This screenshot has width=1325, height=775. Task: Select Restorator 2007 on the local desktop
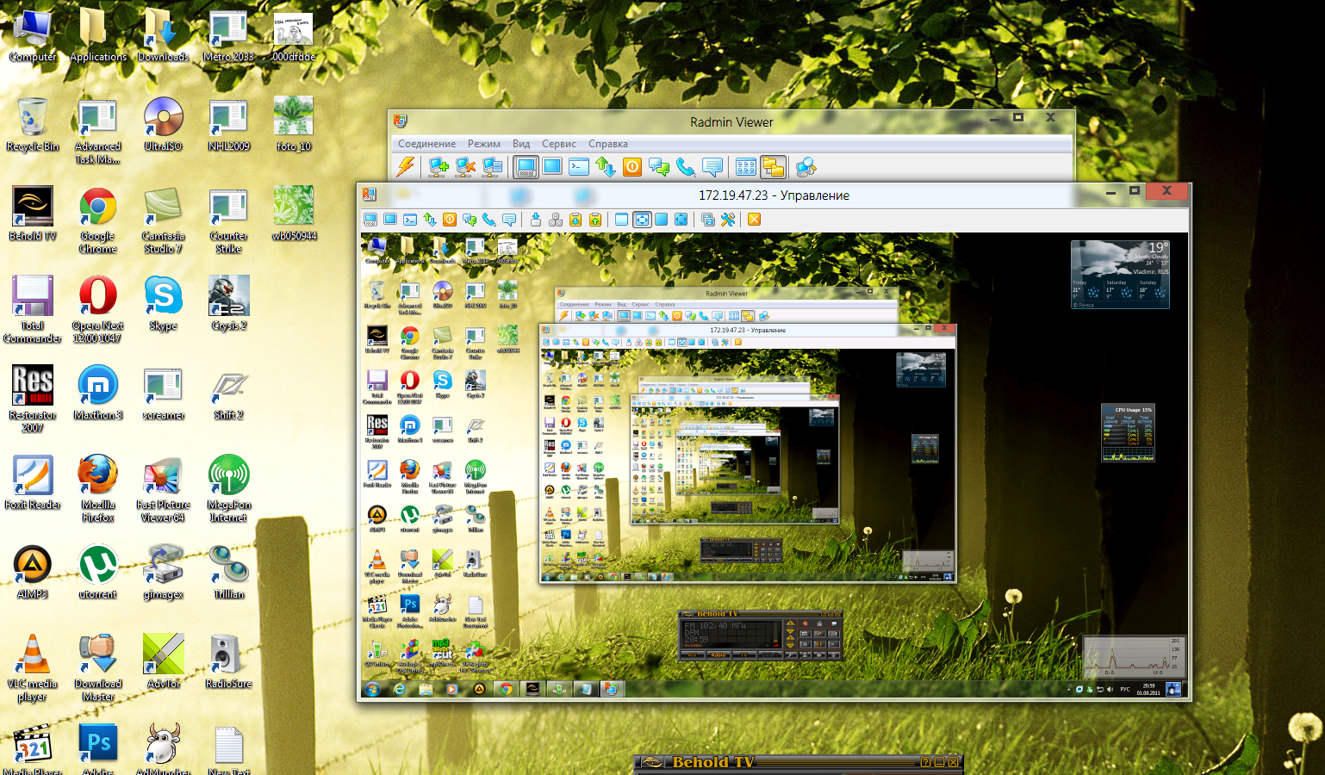pyautogui.click(x=32, y=400)
